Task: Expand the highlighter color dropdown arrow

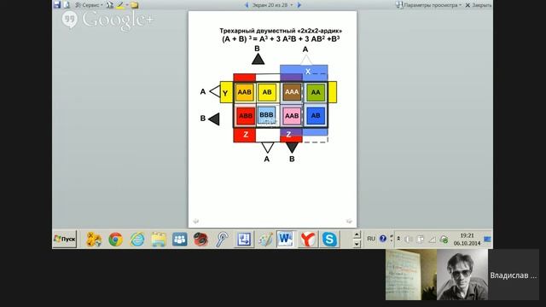Action: coord(127,5)
